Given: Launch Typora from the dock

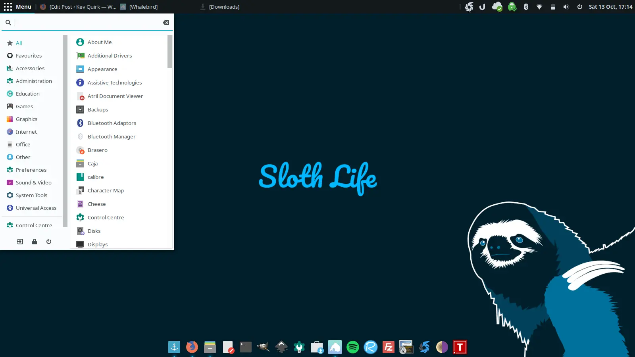Looking at the screenshot, I should pyautogui.click(x=460, y=346).
